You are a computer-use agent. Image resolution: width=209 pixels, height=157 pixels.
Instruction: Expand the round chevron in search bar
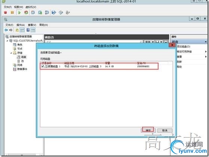tap(166, 42)
